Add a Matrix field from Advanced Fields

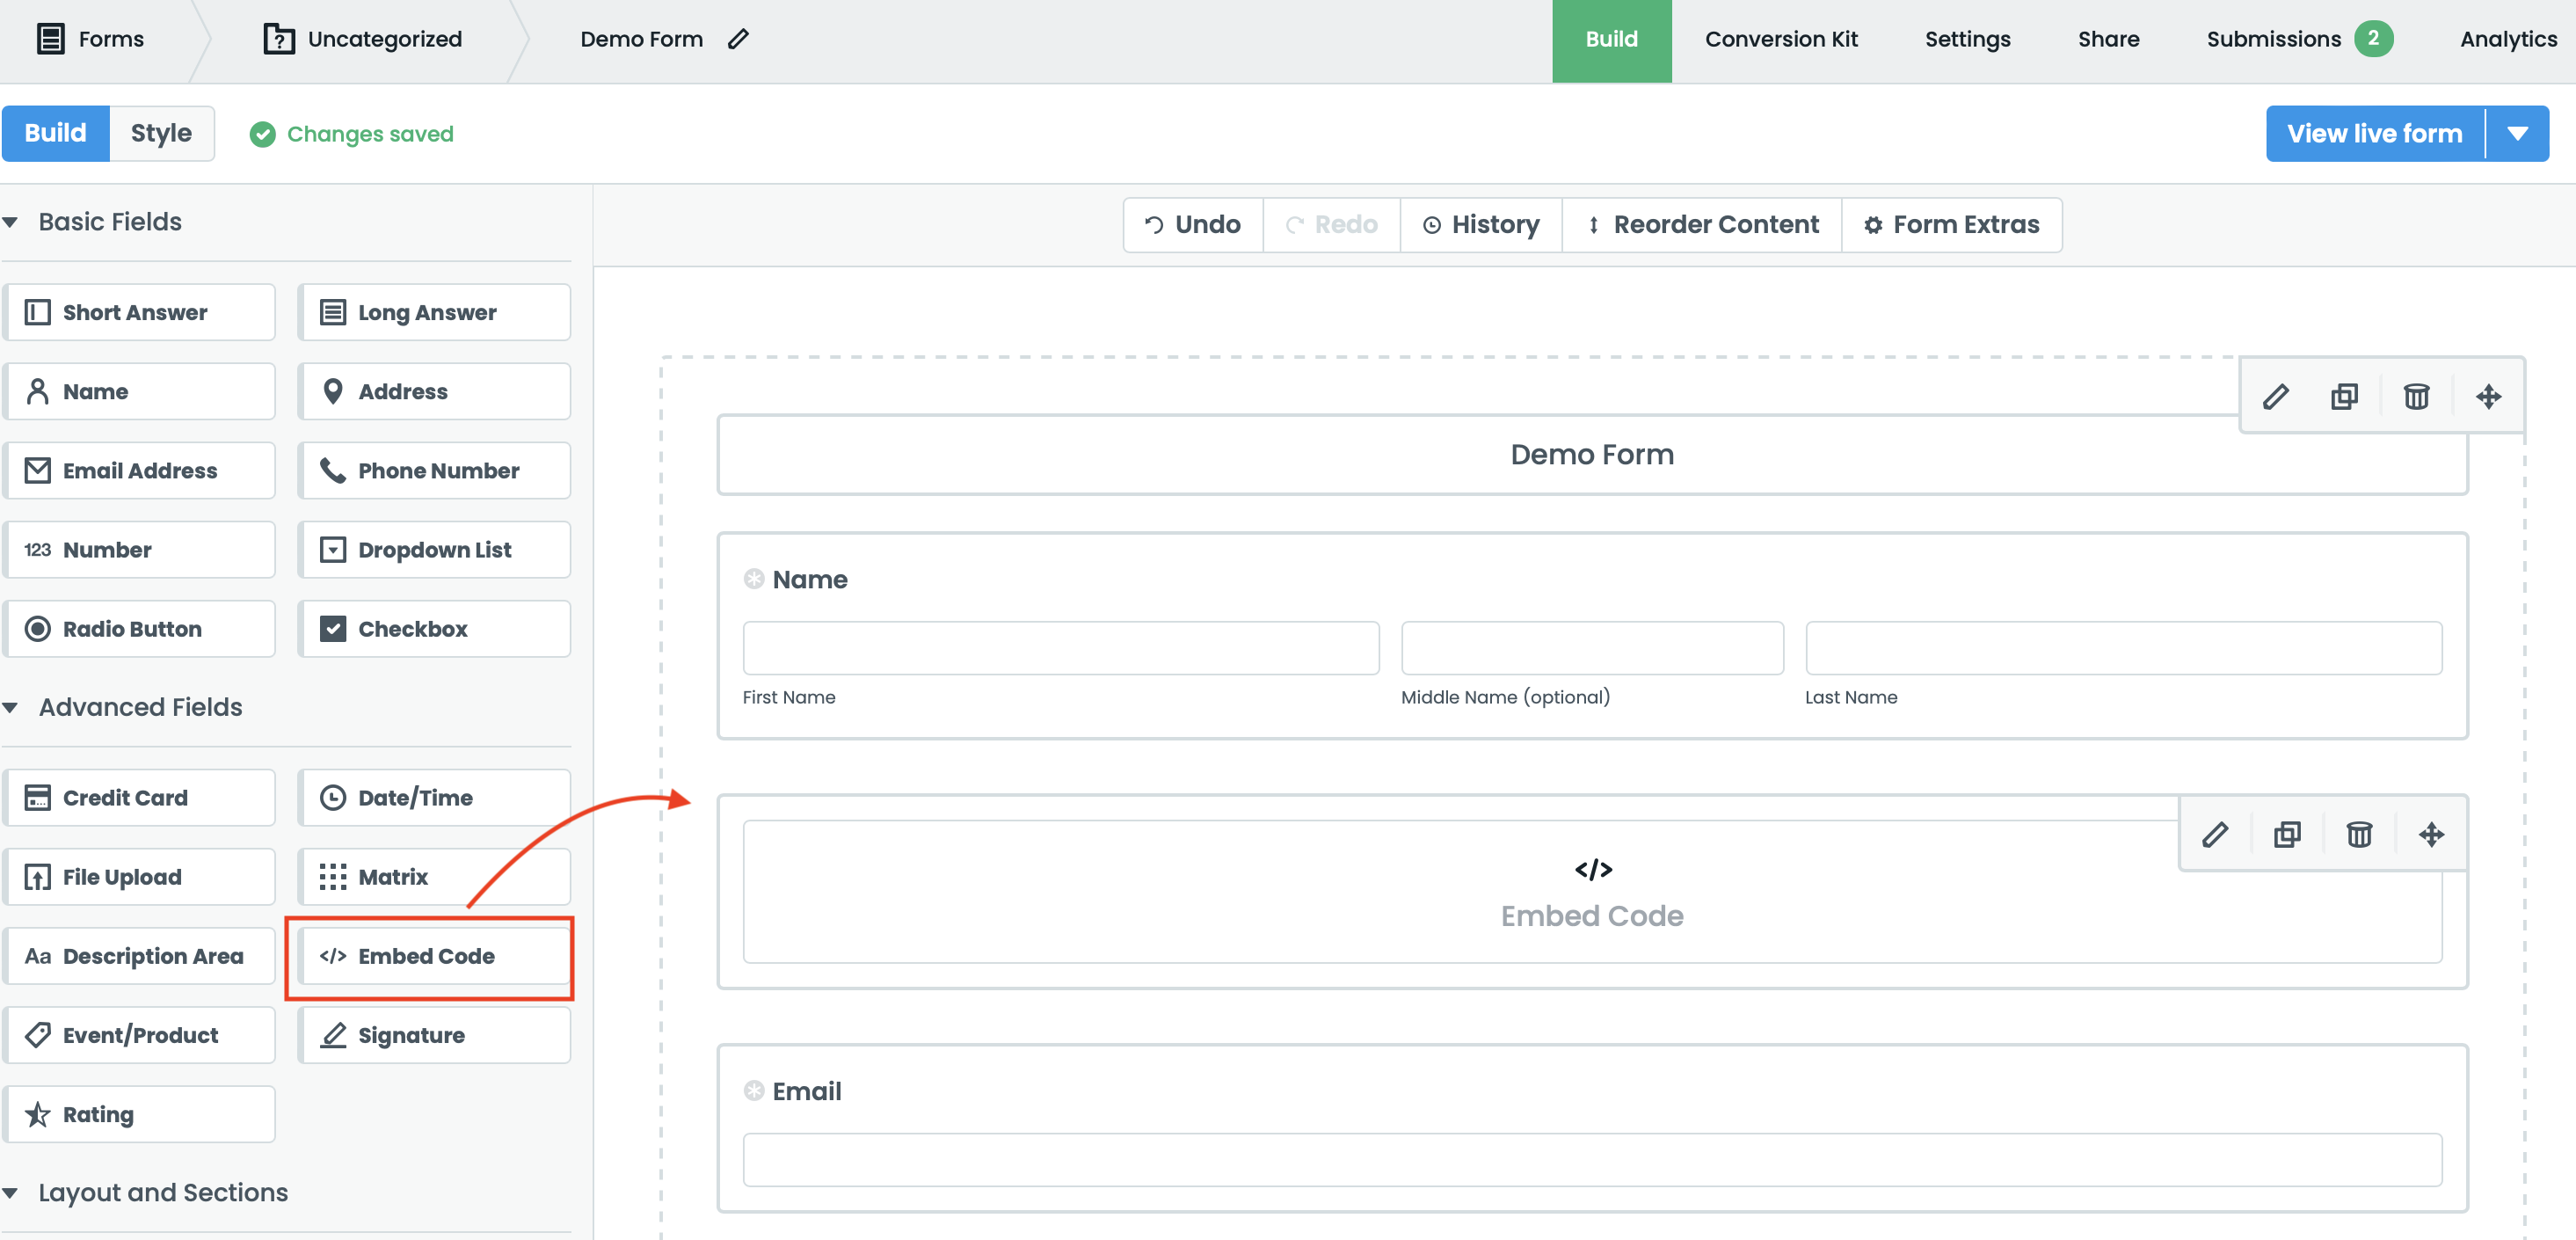coord(434,877)
